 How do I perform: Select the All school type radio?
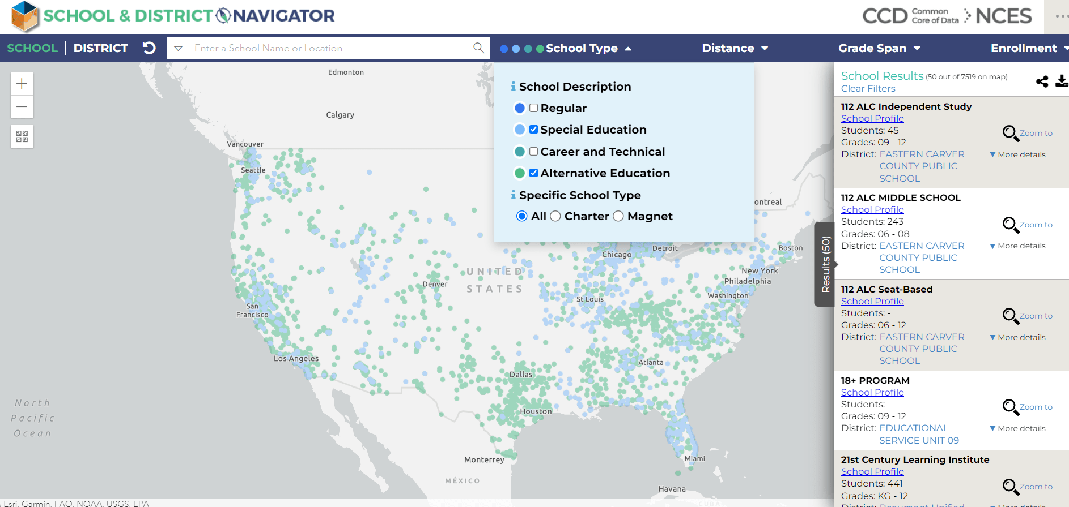point(522,216)
